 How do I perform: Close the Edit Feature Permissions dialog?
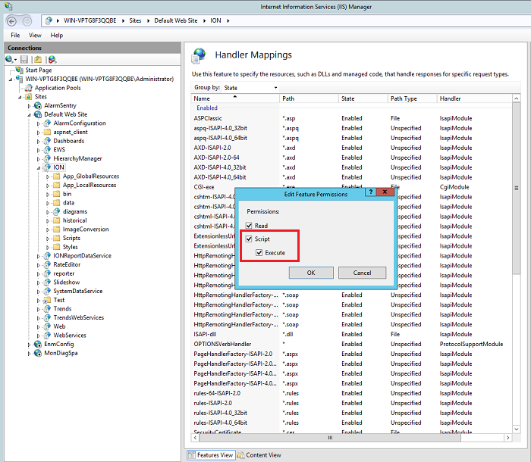point(385,192)
